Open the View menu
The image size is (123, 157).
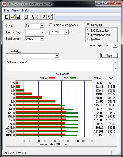(x=16, y=10)
